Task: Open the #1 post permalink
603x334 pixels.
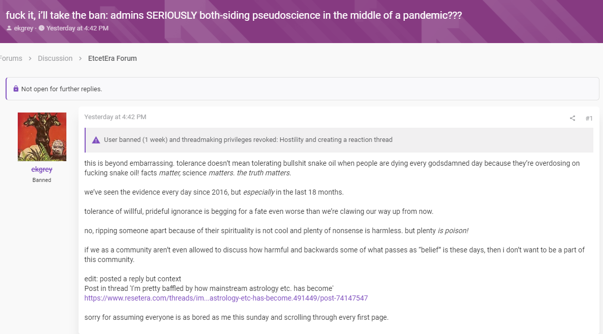Action: (x=589, y=118)
